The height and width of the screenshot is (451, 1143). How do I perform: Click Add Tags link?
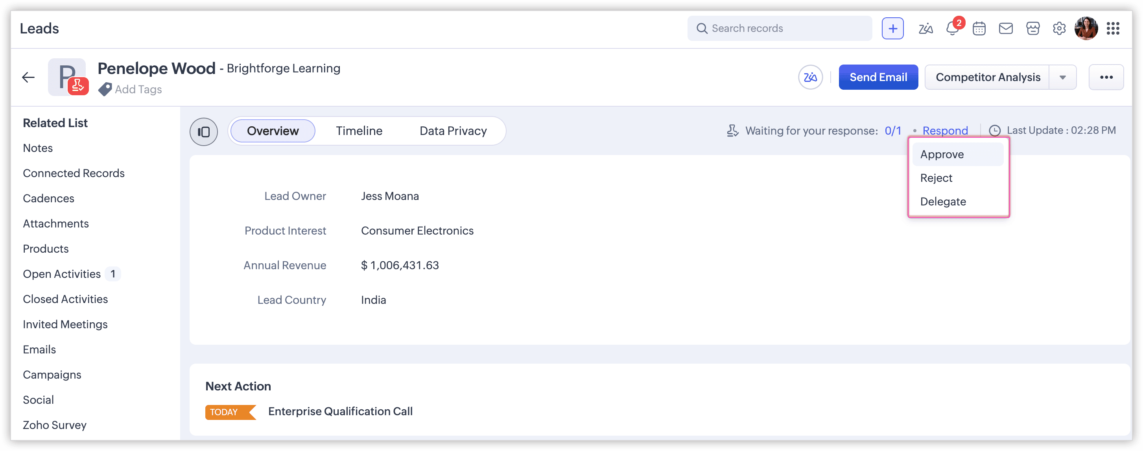[138, 89]
